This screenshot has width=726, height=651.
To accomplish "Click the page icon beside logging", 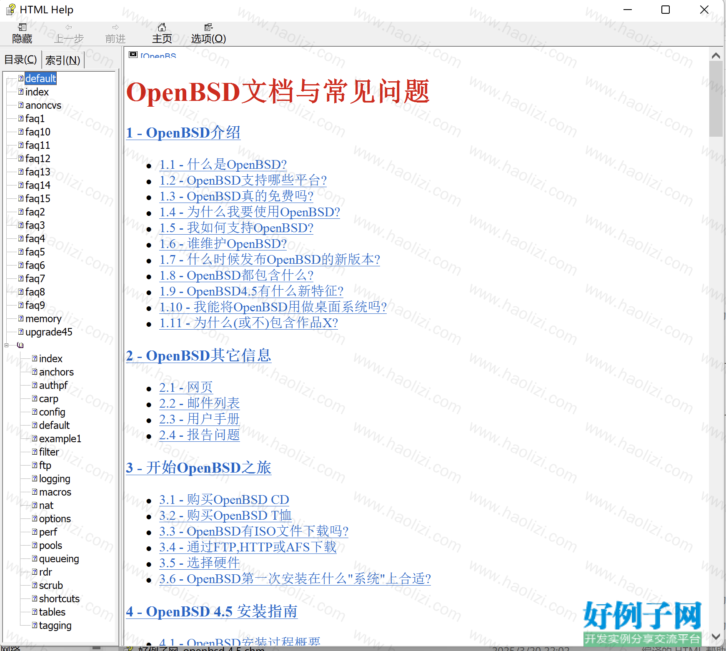I will [35, 478].
